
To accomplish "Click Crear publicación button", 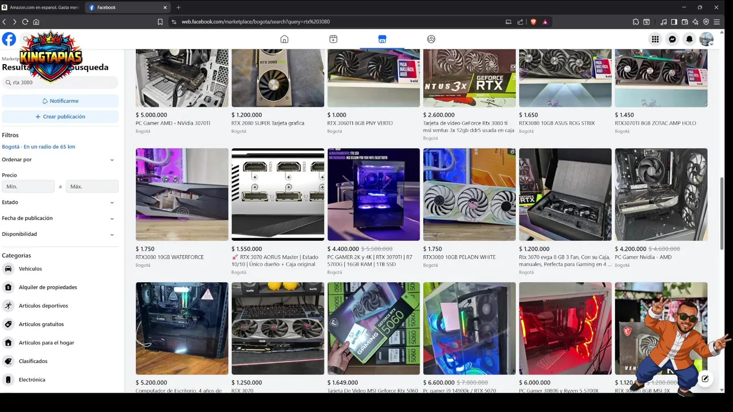I will click(60, 117).
